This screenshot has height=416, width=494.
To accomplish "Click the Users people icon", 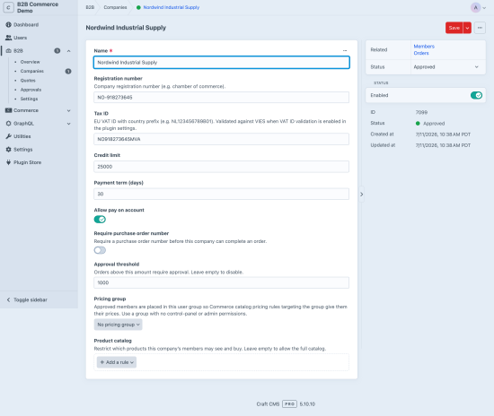I will click(8, 38).
